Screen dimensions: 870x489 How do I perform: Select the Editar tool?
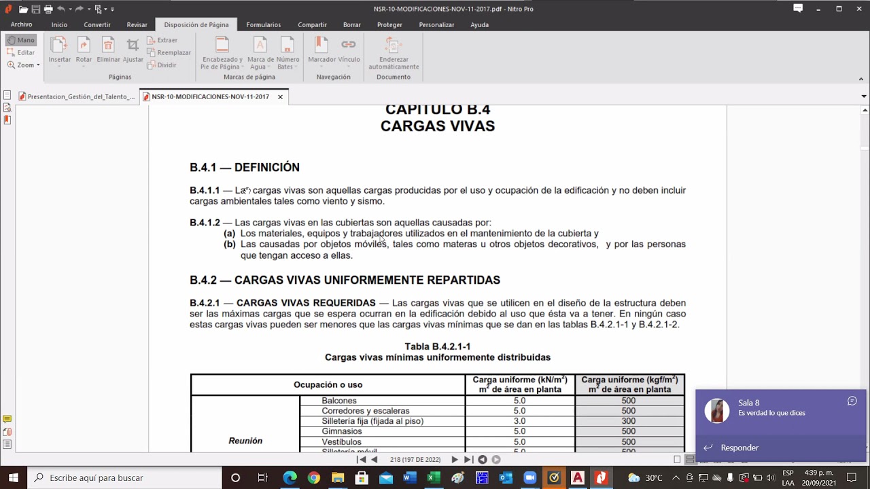[21, 52]
